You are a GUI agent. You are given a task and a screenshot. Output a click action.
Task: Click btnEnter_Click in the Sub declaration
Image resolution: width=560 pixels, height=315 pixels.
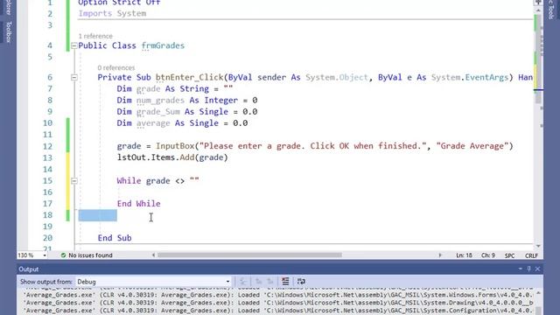point(189,78)
